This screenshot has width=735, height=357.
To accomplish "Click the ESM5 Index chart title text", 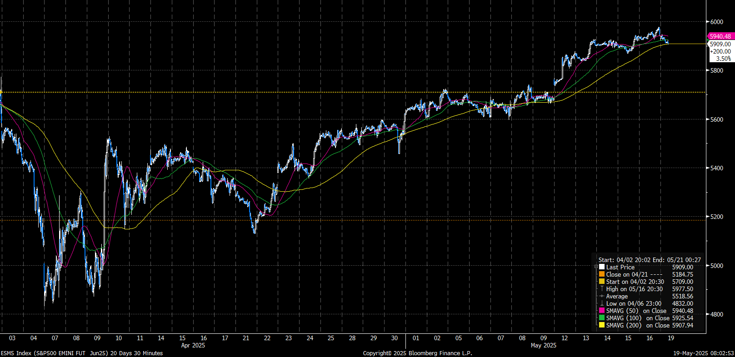I will tap(82, 353).
